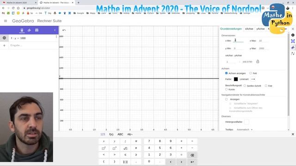Tap the cursor right arrow key

[x=181, y=162]
